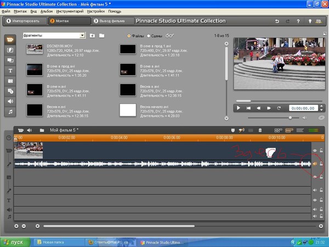Mute the main audio track (orange speaker)
This screenshot has width=329, height=247.
pos(315,164)
